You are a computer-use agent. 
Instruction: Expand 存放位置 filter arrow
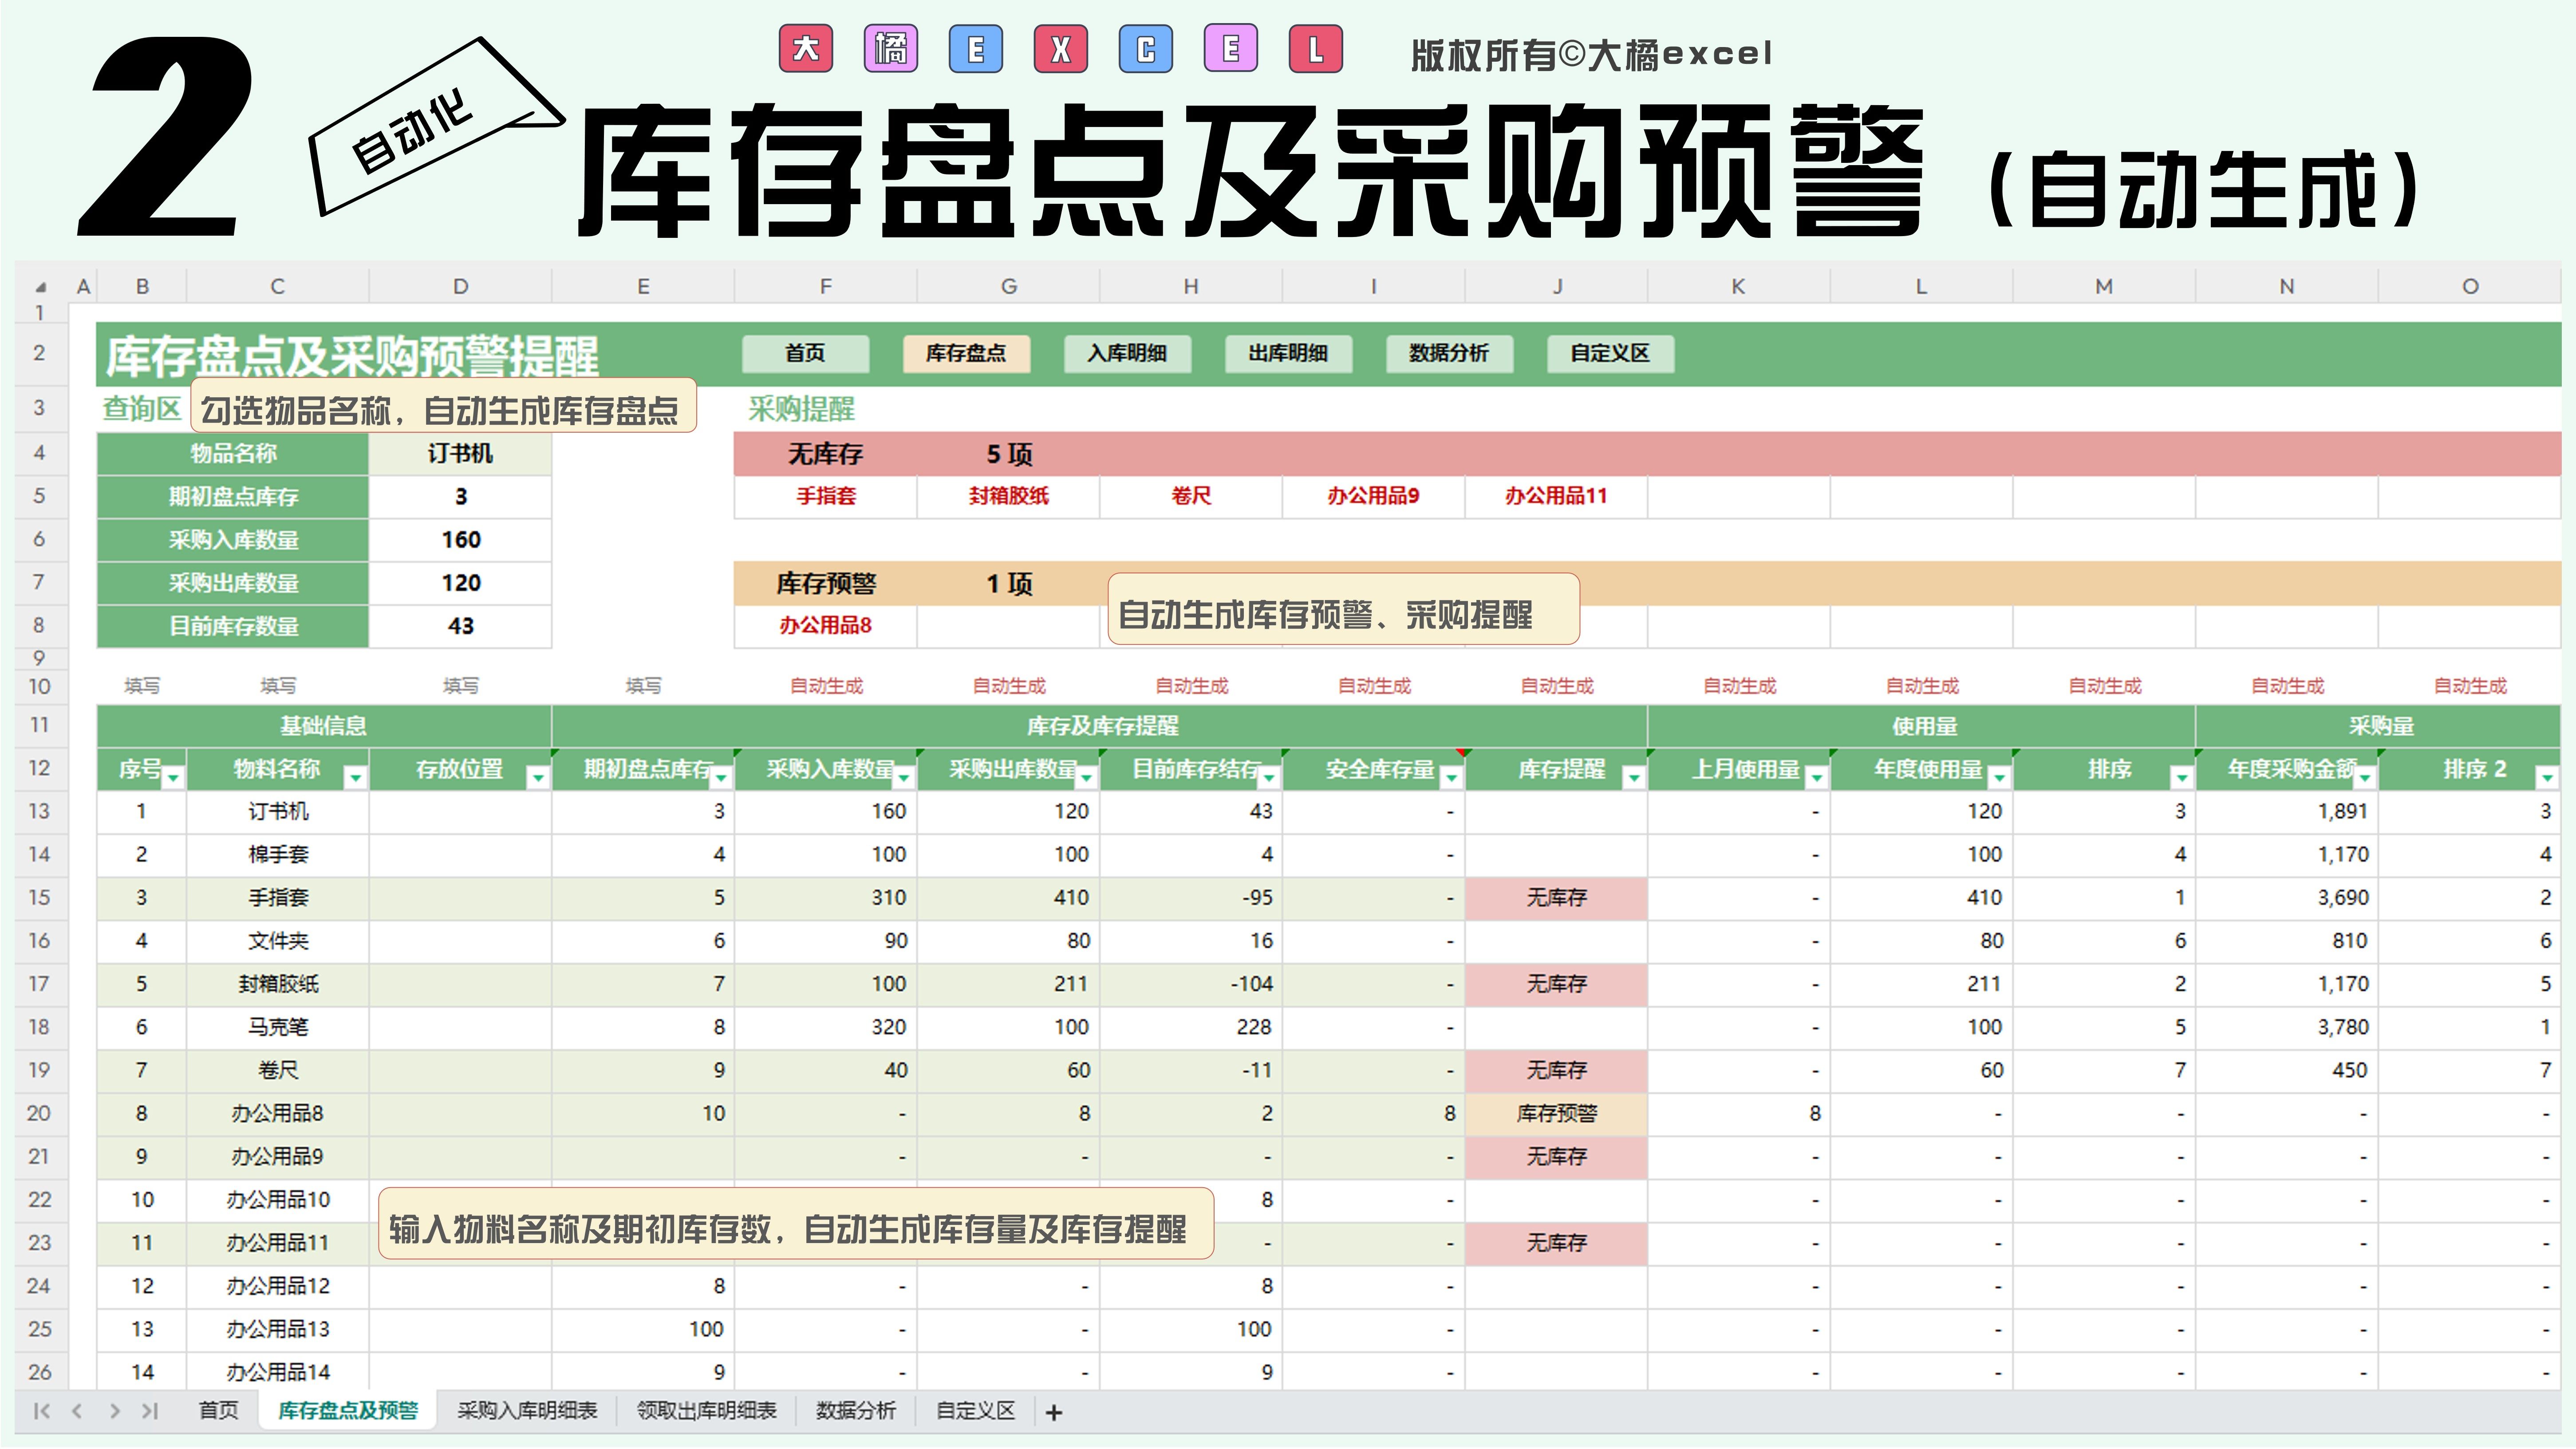tap(538, 777)
